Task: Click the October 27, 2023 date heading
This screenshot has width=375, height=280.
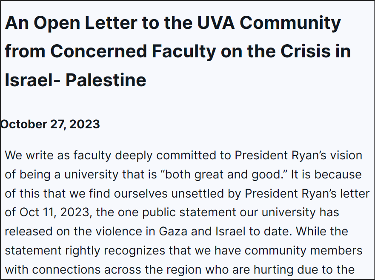Action: click(50, 124)
